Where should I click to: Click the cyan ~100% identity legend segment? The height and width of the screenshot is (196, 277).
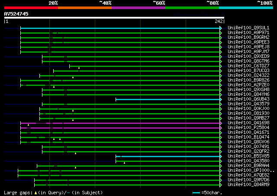(x=246, y=8)
